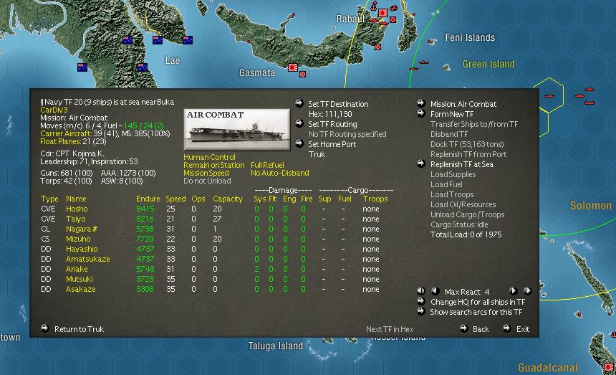
Task: Set Max React to minimum with double-left arrow
Action: coord(421,291)
